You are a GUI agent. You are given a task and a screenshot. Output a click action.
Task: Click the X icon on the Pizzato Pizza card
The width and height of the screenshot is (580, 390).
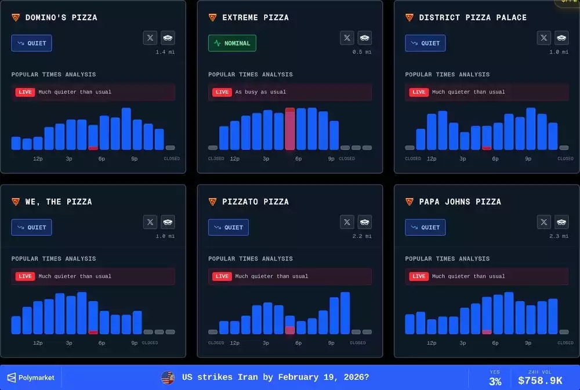347,222
